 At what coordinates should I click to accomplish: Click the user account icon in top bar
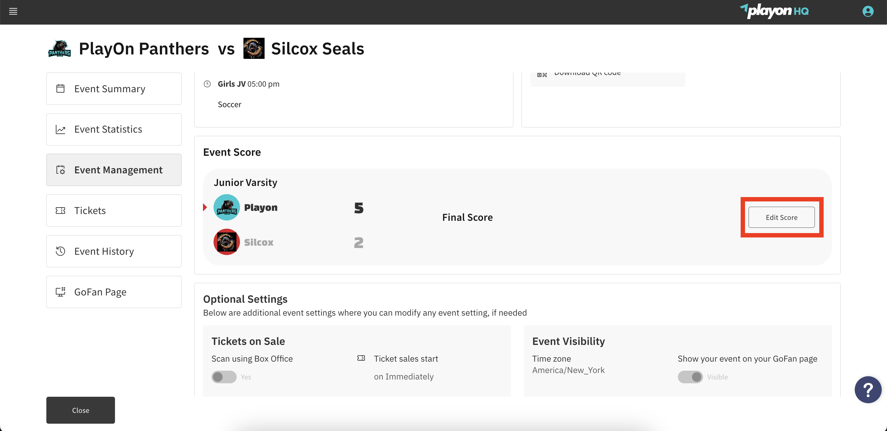868,11
